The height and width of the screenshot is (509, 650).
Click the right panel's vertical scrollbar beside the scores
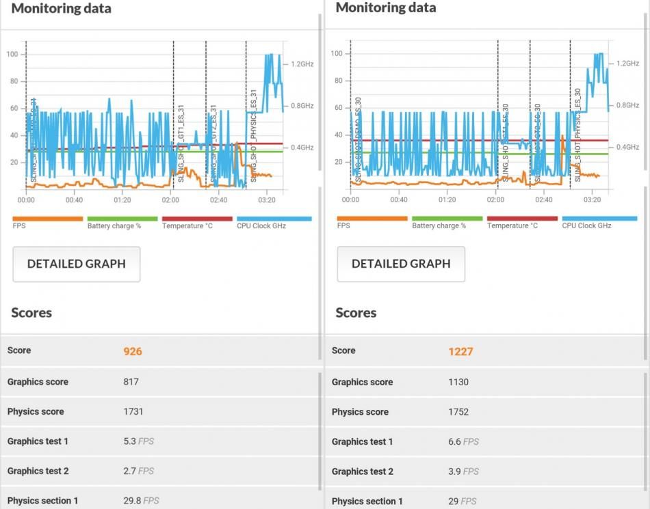pyautogui.click(x=645, y=430)
